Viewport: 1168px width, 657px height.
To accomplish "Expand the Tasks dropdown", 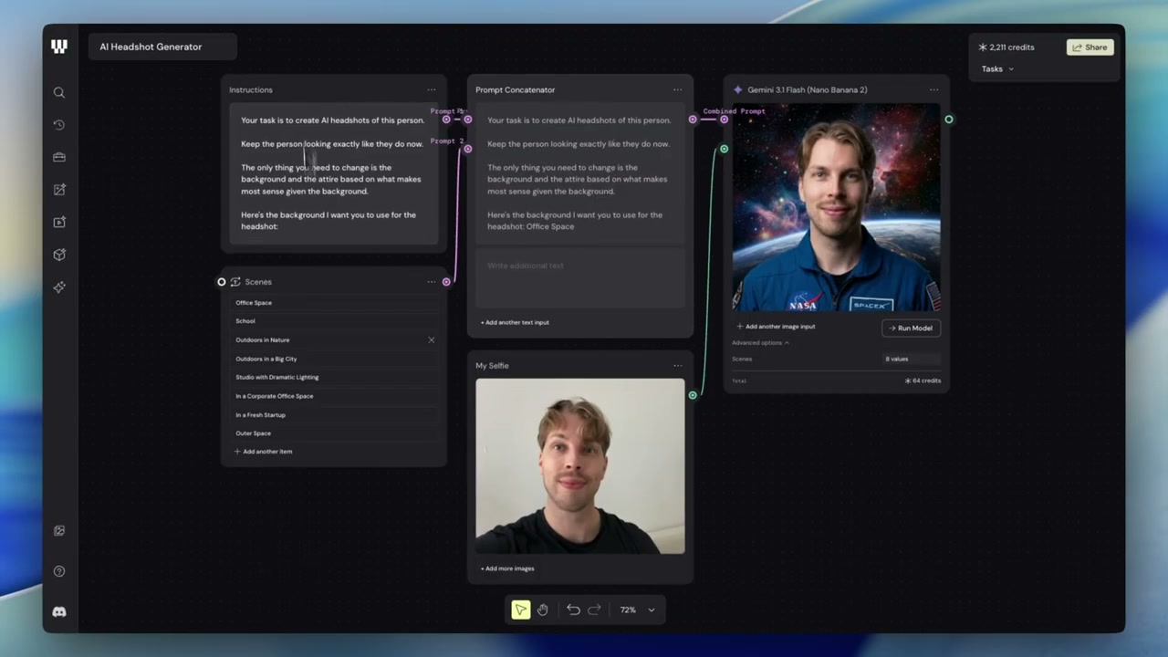I will point(997,68).
